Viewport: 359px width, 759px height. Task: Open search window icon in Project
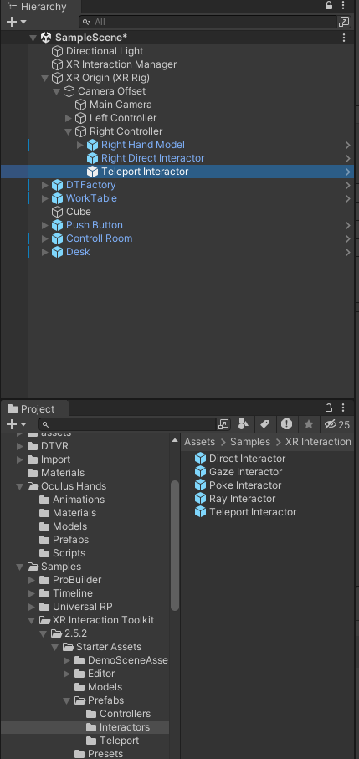point(223,424)
